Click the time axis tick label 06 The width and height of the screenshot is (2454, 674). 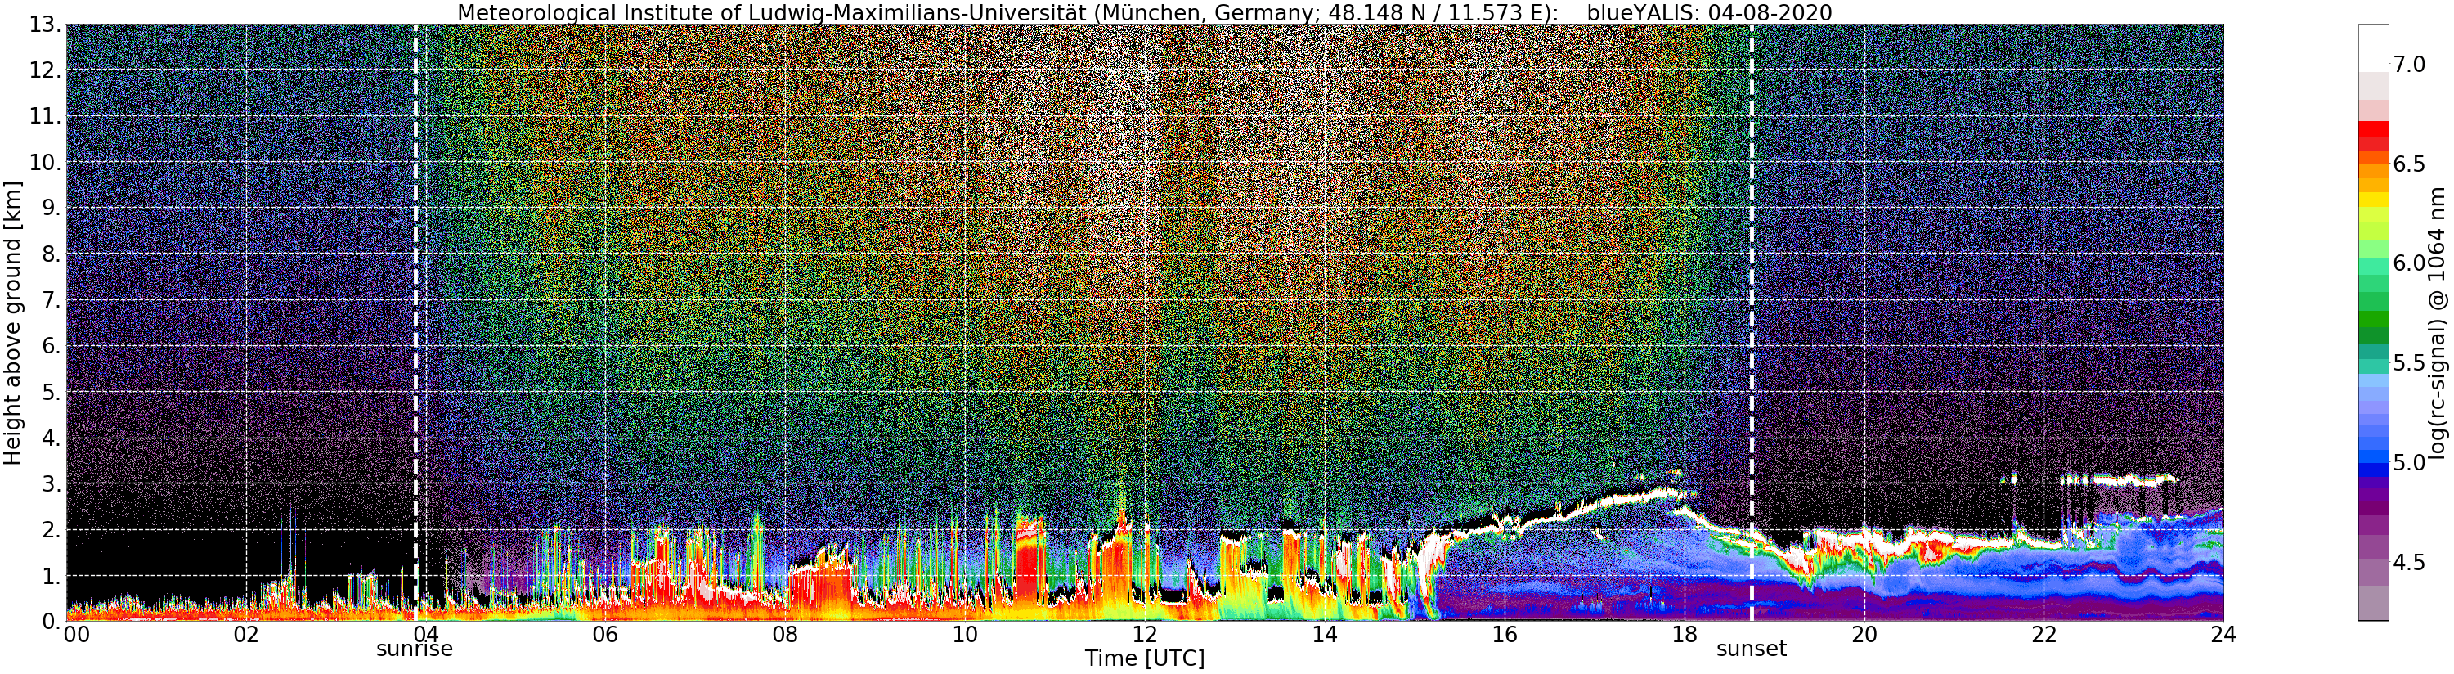(605, 635)
